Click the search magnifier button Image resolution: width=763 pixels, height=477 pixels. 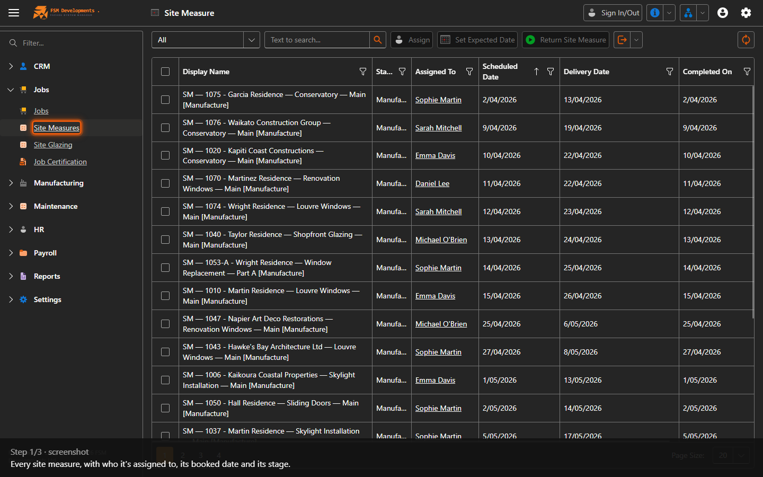(x=378, y=40)
